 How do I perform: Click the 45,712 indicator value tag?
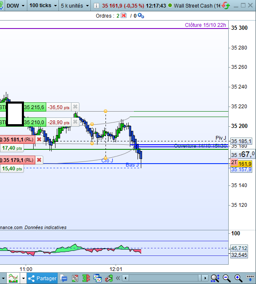[x=239, y=248]
